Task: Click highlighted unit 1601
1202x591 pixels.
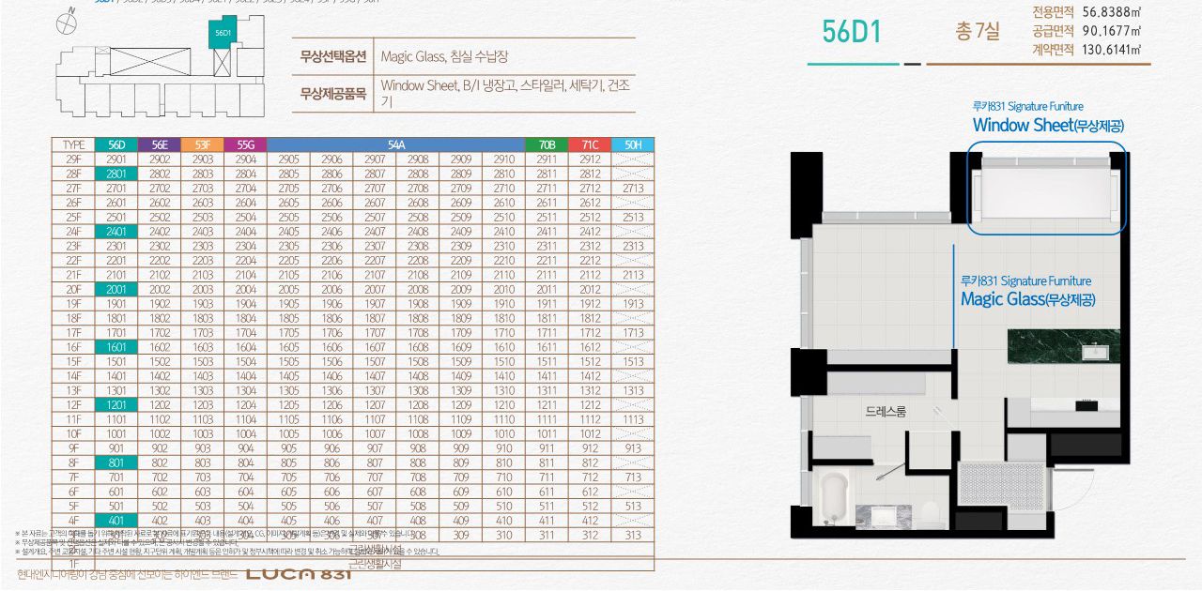Action: click(x=116, y=347)
